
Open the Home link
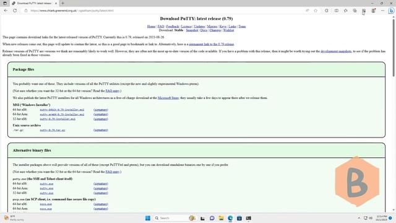[x=151, y=26]
